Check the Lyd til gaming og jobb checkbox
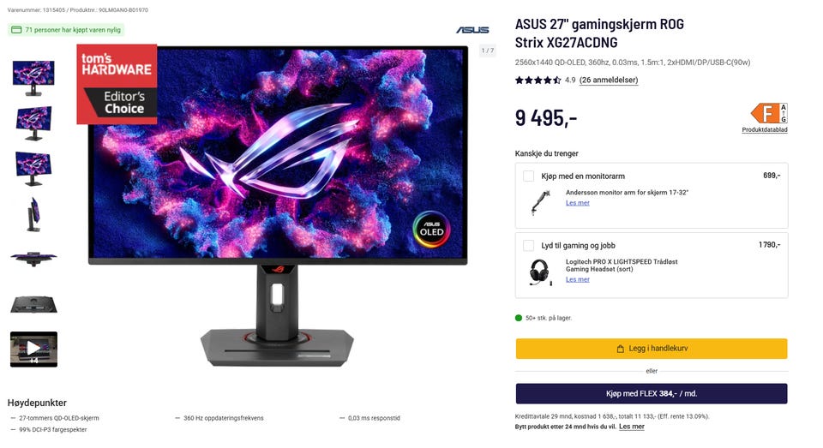 tap(529, 246)
